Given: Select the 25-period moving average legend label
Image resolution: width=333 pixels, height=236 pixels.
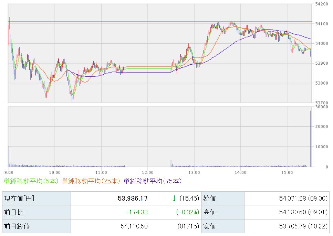Looking at the screenshot, I should coord(91,181).
